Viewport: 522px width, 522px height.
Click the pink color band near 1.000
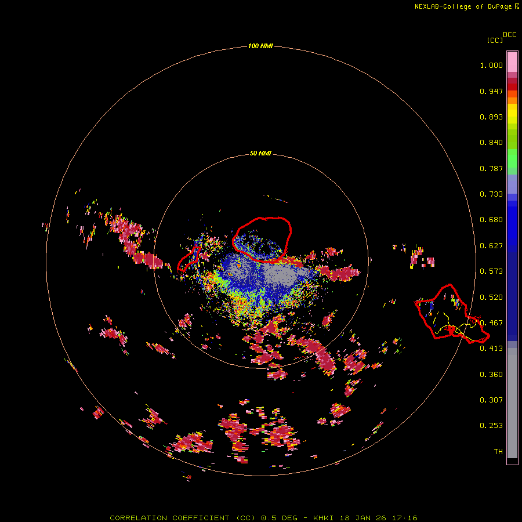coord(512,62)
